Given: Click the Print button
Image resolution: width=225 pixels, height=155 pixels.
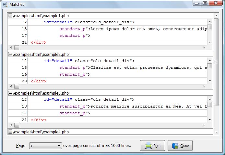Looking at the screenshot, I should 153,146.
